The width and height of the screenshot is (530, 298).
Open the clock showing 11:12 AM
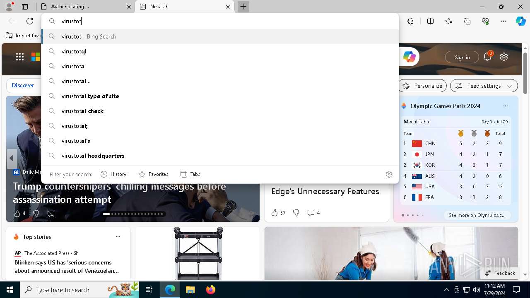click(494, 290)
